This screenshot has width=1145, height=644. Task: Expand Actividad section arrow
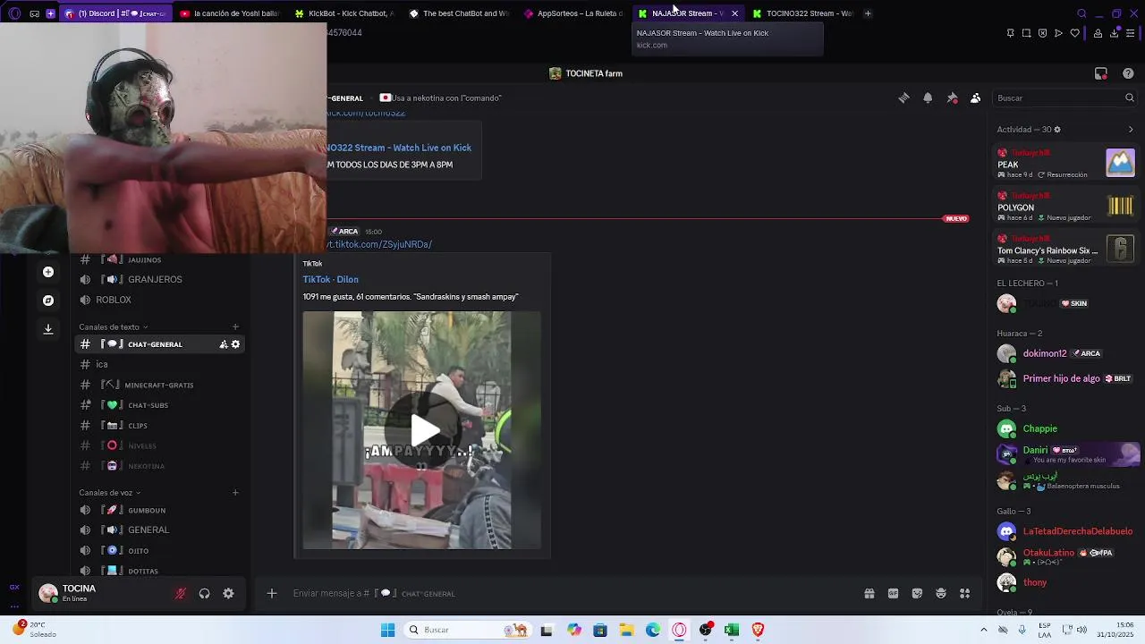pos(1131,130)
